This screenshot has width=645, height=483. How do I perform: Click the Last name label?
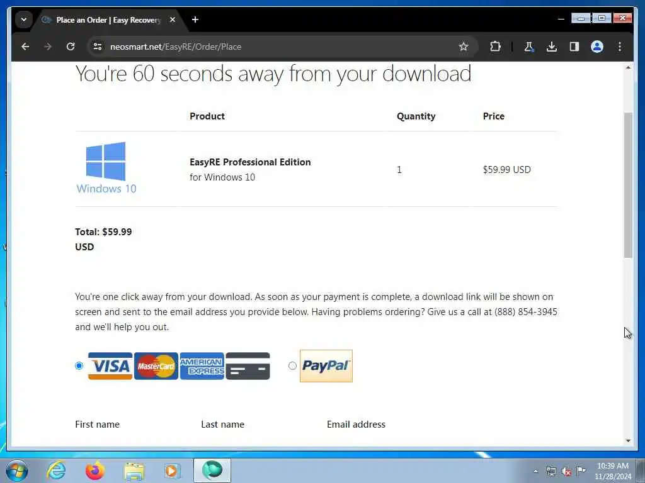(x=222, y=425)
